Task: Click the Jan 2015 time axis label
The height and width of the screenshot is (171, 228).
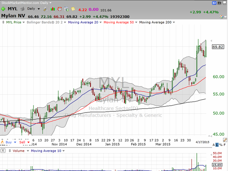Action: coord(112,144)
